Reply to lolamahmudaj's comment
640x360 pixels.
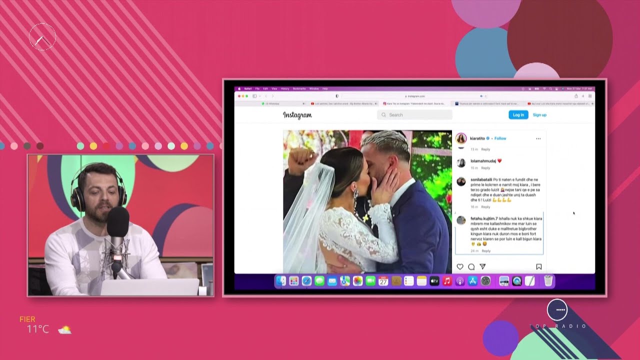pos(485,168)
